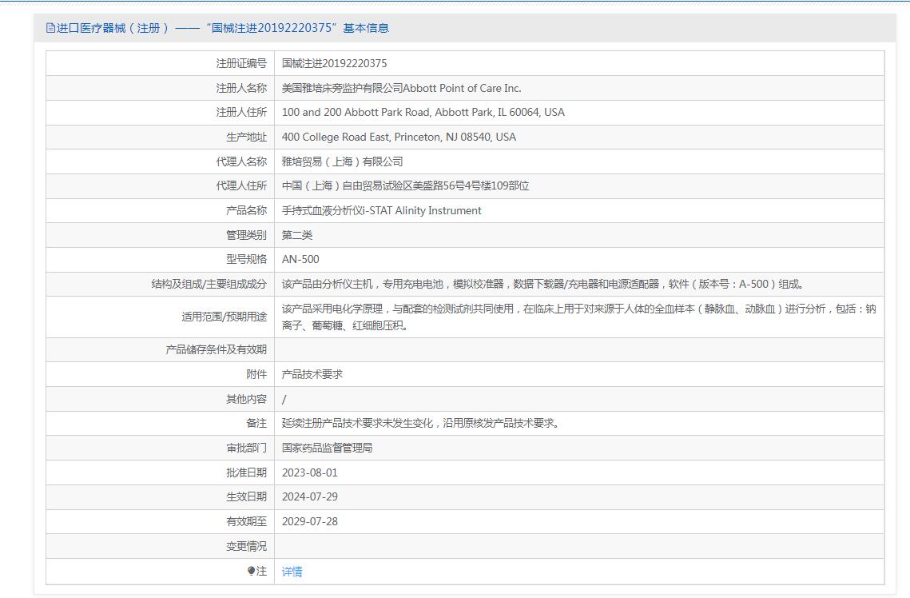This screenshot has width=910, height=598.
Task: Click the 注册人住所 row label
Action: (241, 112)
